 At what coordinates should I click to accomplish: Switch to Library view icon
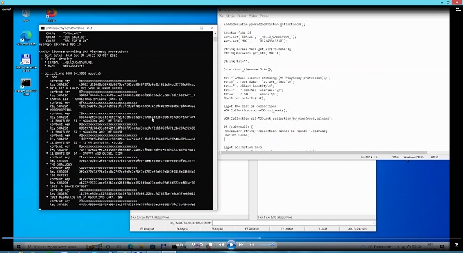click(x=458, y=10)
